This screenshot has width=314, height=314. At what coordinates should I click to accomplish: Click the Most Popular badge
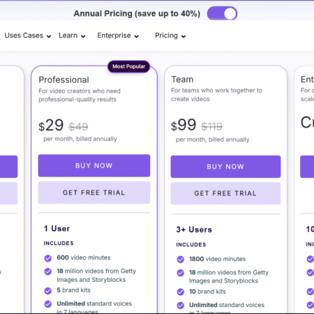pos(128,66)
